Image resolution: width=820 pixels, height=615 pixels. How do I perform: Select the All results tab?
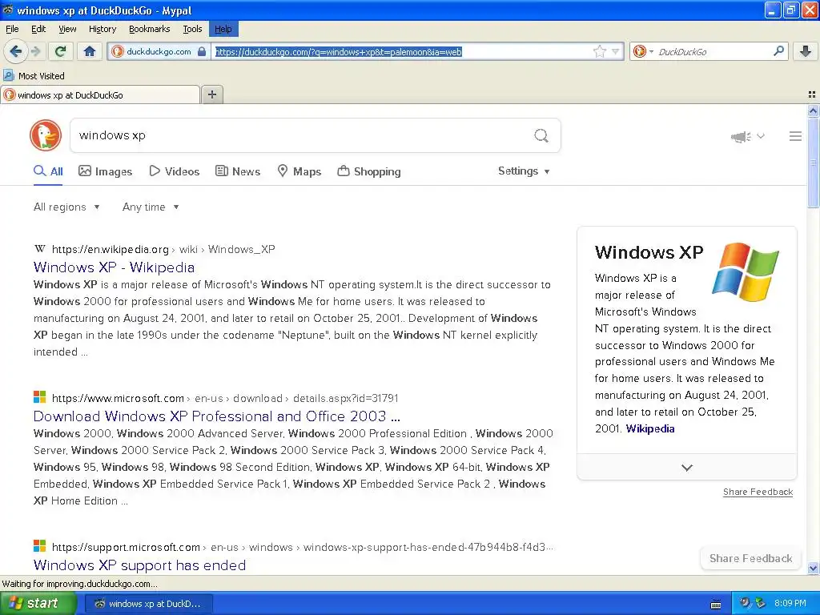pyautogui.click(x=48, y=171)
